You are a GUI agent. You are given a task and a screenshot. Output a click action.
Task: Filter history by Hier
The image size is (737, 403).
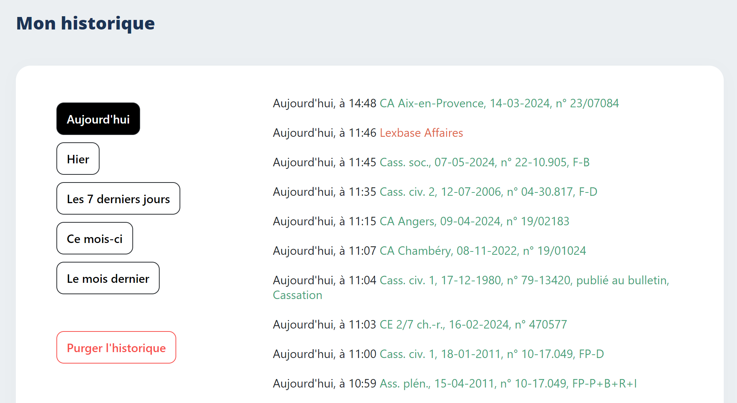coord(78,159)
